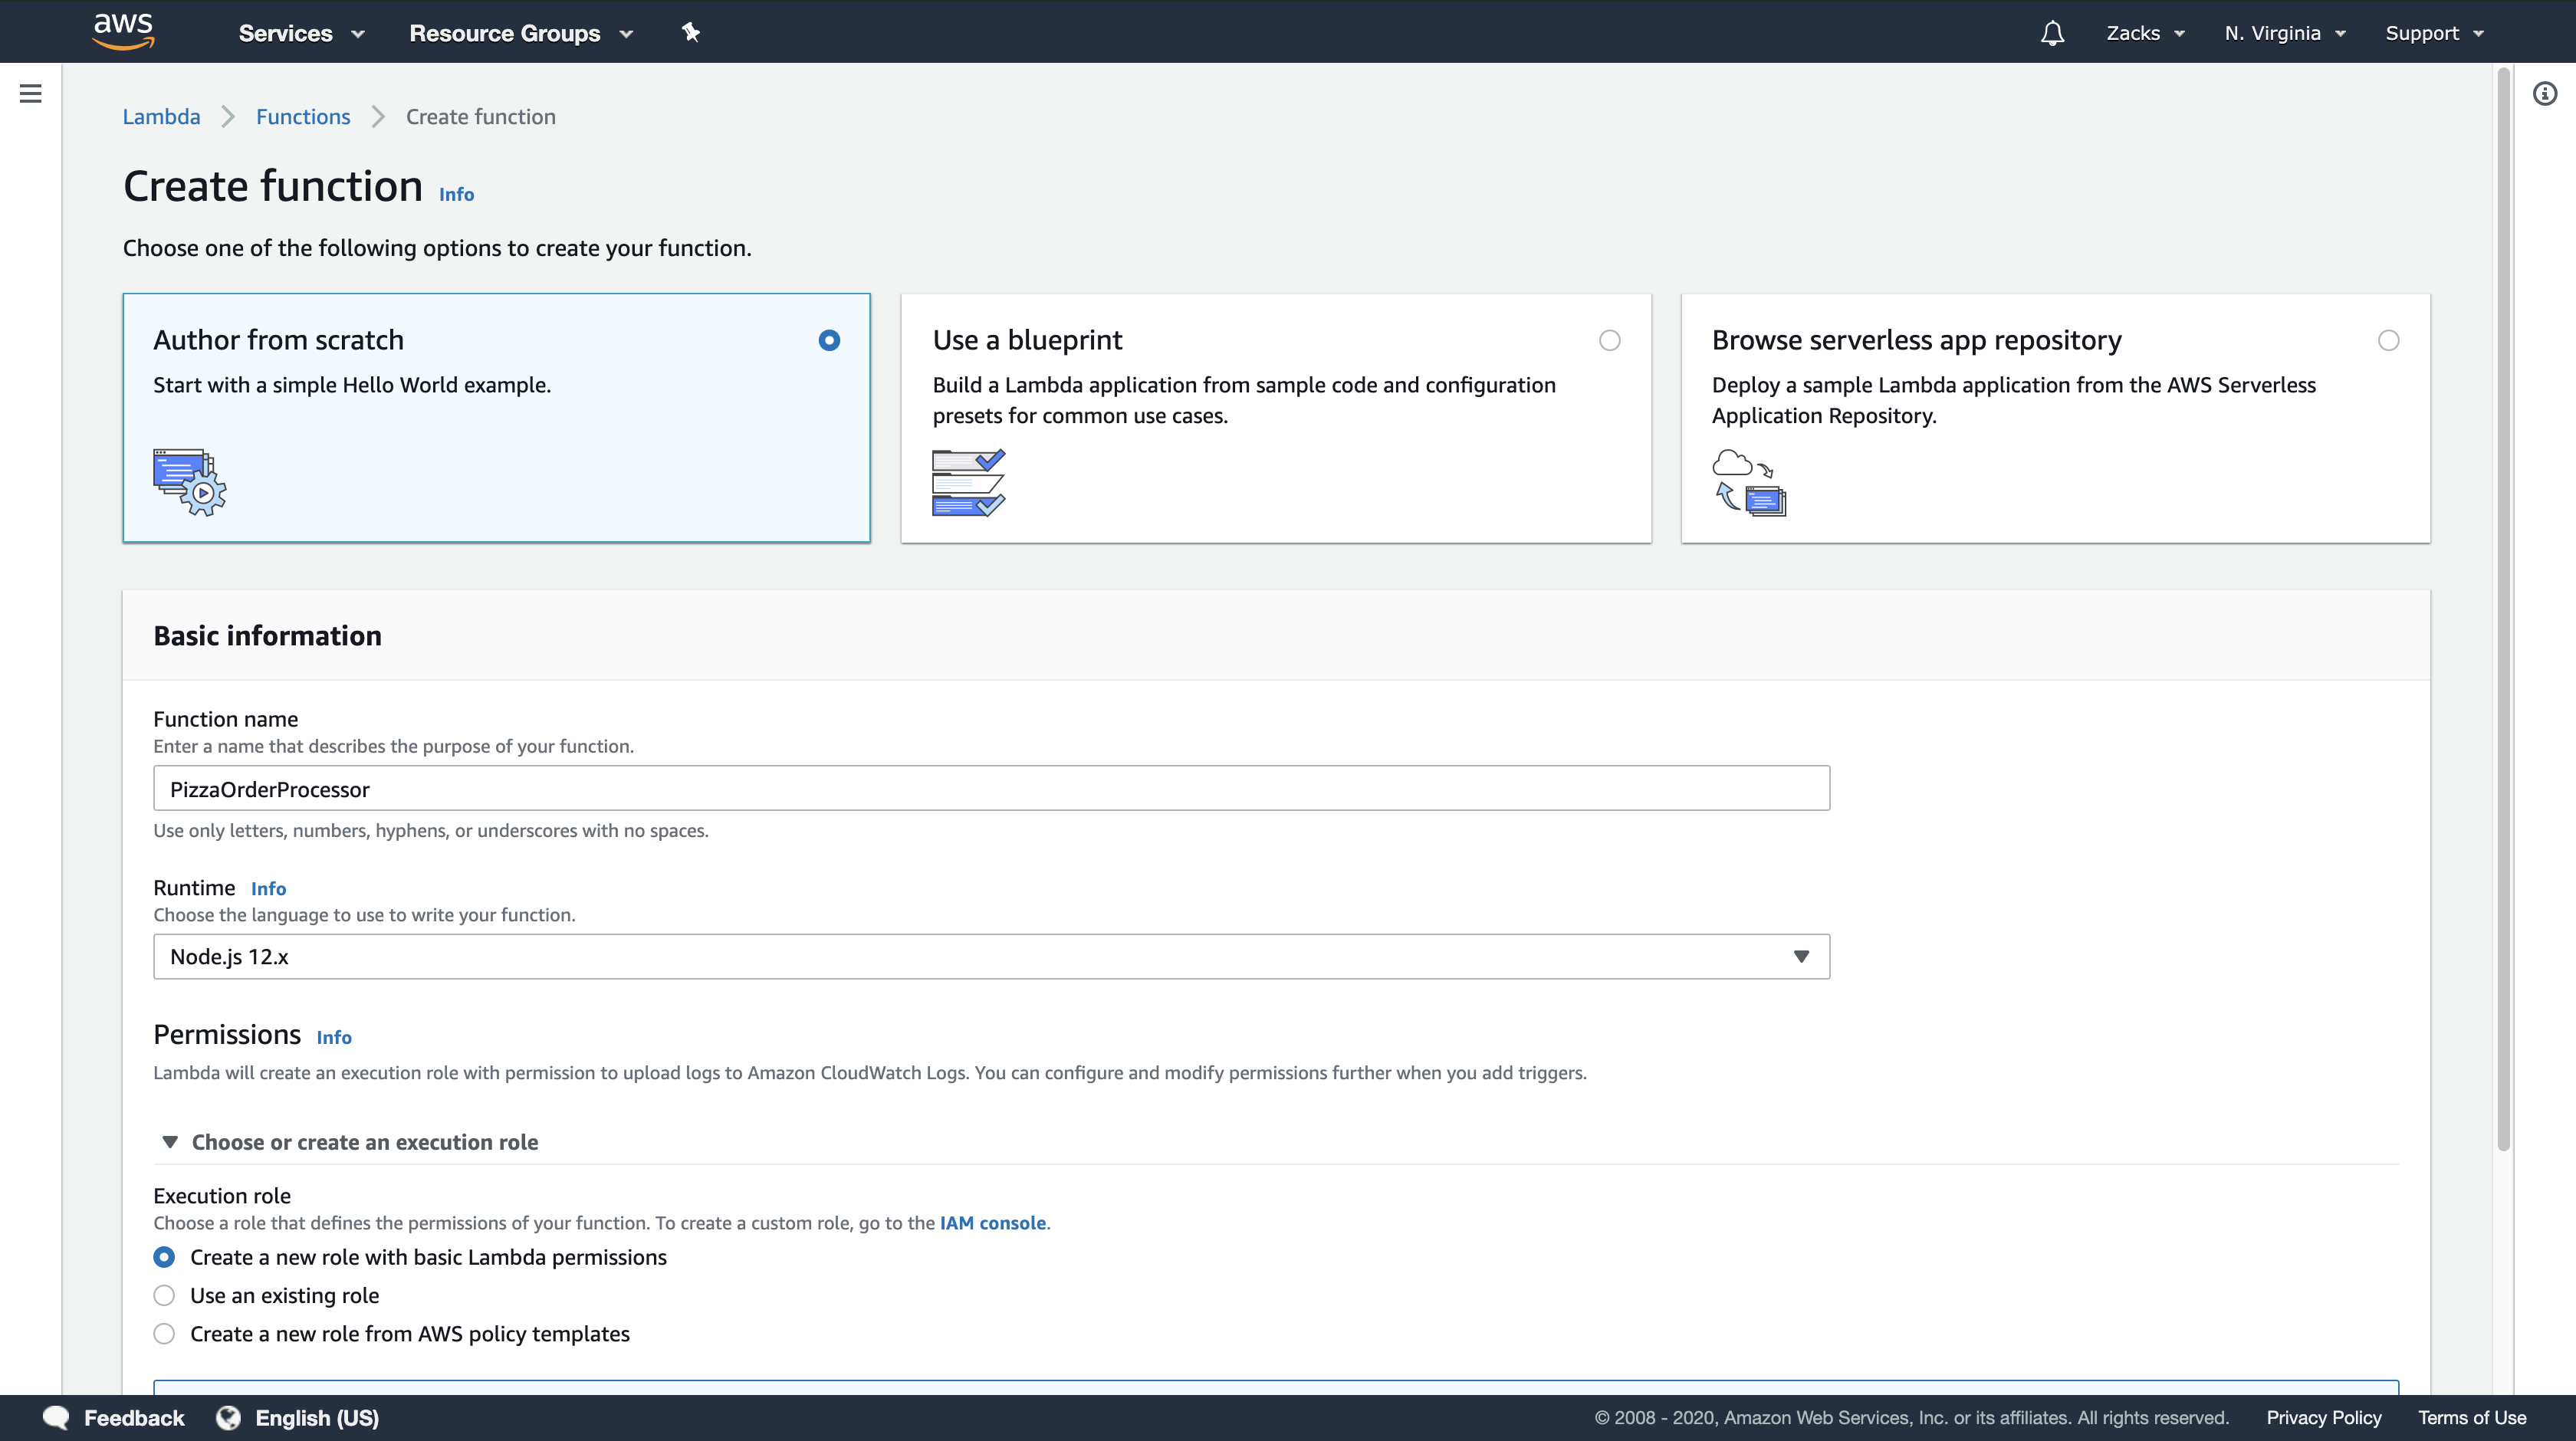Select the Use a blueprint radio button
Viewport: 2576px width, 1441px height.
(1609, 340)
